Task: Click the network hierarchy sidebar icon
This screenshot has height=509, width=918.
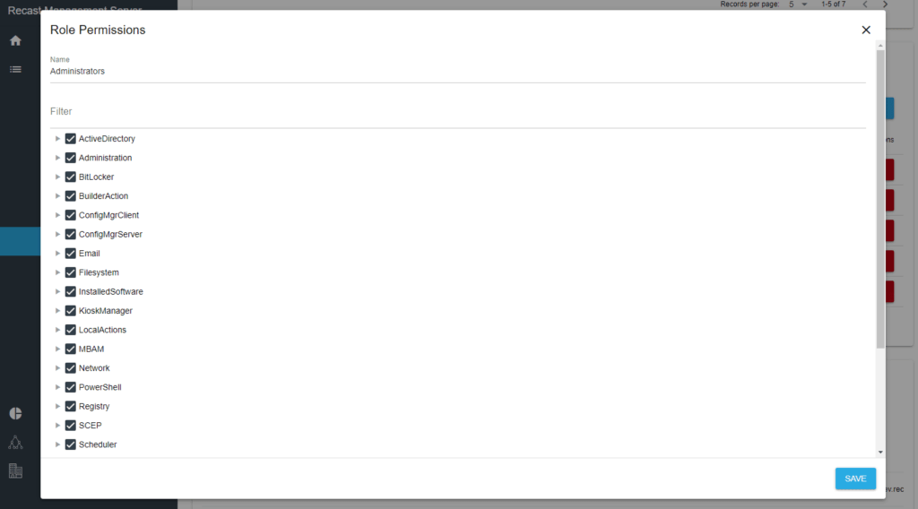Action: [15, 442]
